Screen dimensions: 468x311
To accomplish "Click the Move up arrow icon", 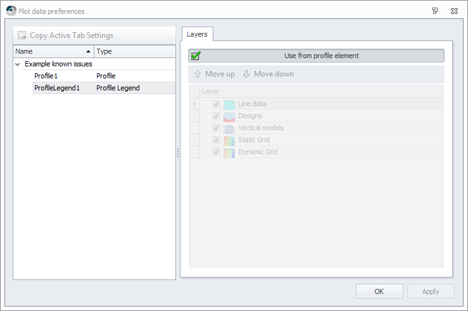I will (x=198, y=74).
